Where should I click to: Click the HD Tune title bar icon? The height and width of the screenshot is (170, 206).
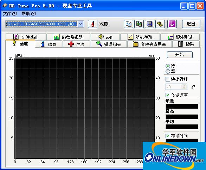[x=5, y=6]
